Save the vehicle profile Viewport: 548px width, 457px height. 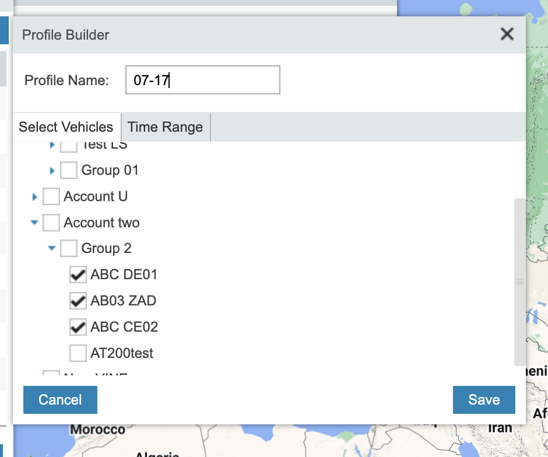483,399
